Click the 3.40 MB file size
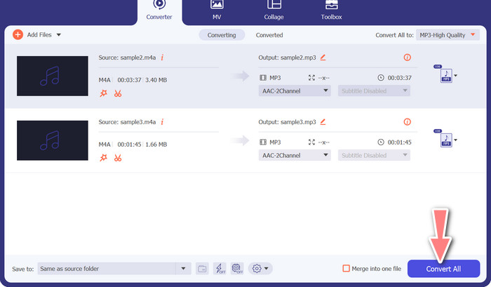Screen dimensions: 491x287 click(156, 80)
